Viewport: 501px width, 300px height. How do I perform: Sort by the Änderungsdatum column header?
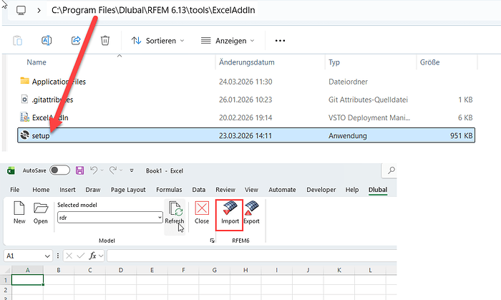click(247, 62)
